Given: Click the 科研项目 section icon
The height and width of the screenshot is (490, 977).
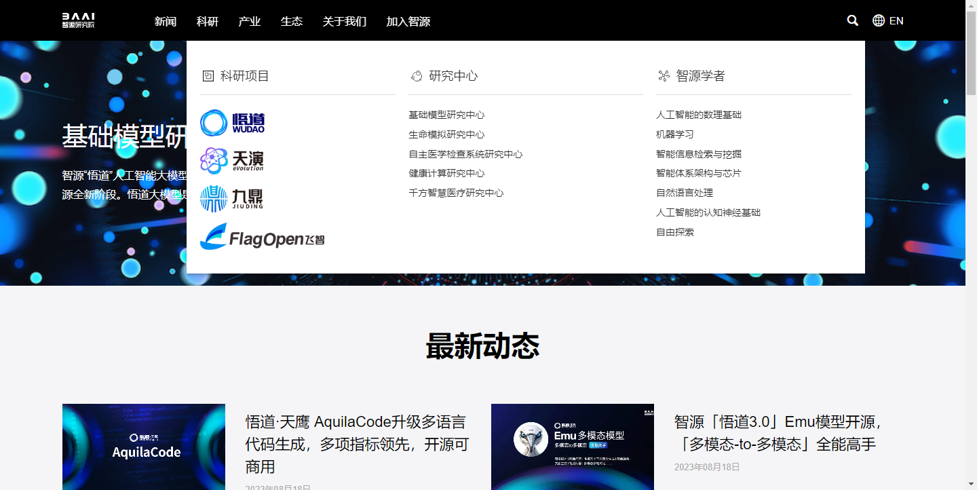Looking at the screenshot, I should [208, 76].
